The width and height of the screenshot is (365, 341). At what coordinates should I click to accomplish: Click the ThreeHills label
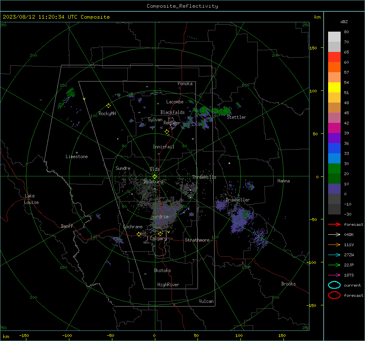coord(204,177)
